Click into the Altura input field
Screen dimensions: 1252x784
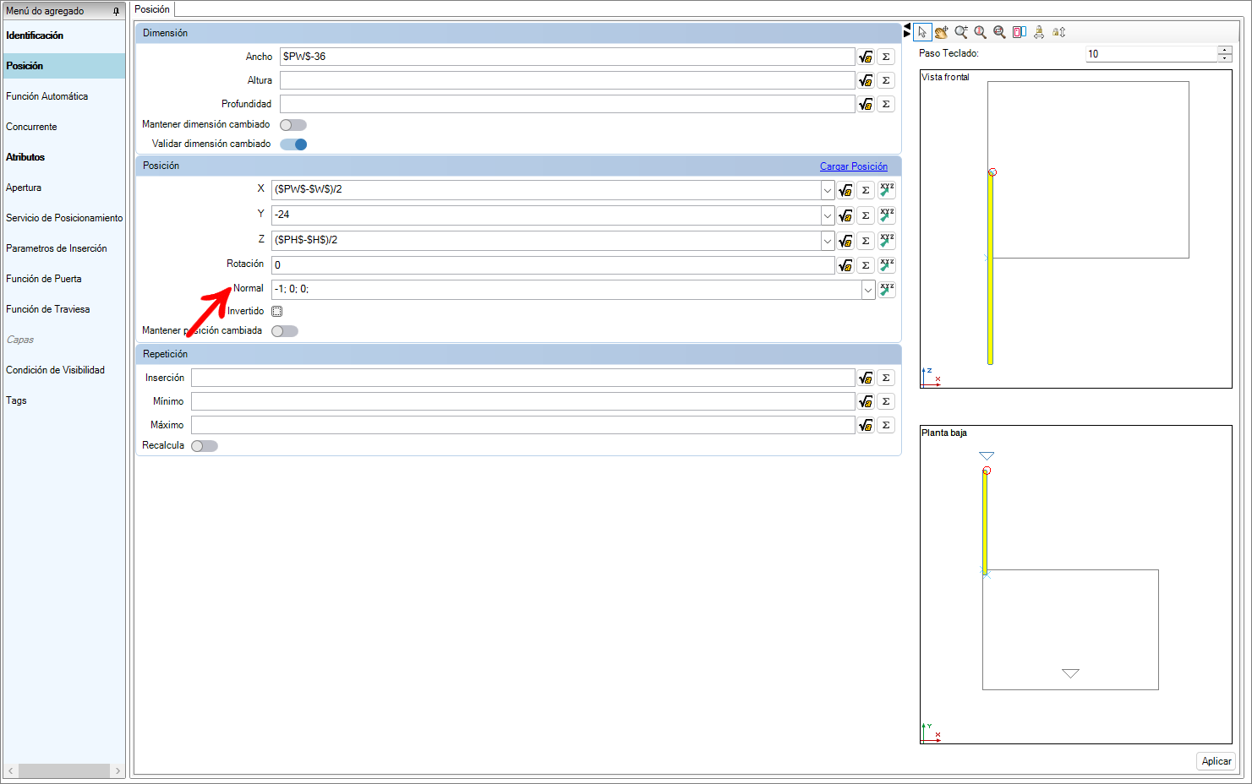[567, 80]
